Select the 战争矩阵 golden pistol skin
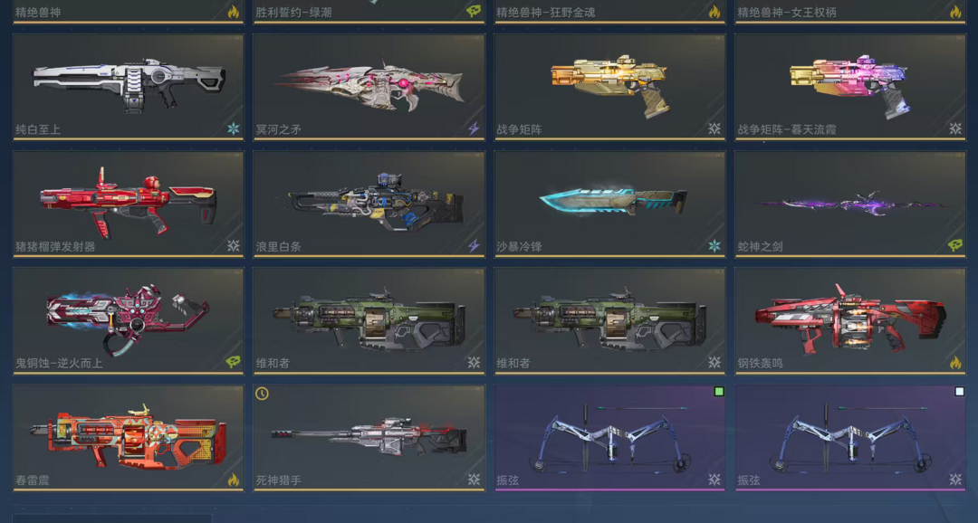978x523 pixels. pos(609,87)
